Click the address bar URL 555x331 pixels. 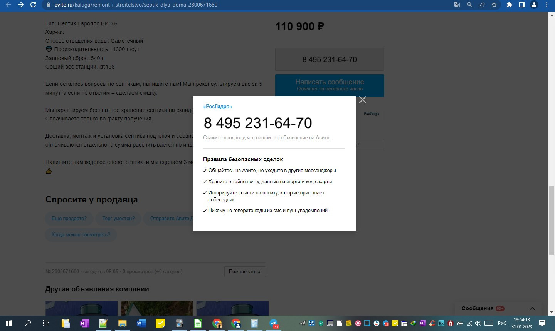[136, 5]
